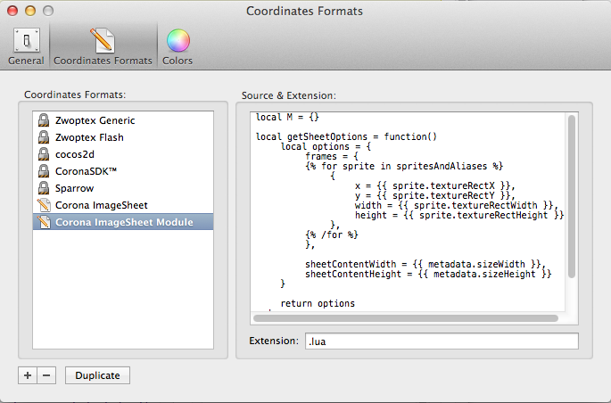Click the 'for sprite in spritesAndAliases' line

pyautogui.click(x=404, y=166)
